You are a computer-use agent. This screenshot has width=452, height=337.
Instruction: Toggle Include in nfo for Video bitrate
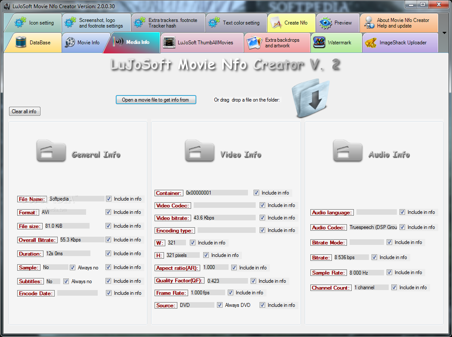(x=262, y=218)
